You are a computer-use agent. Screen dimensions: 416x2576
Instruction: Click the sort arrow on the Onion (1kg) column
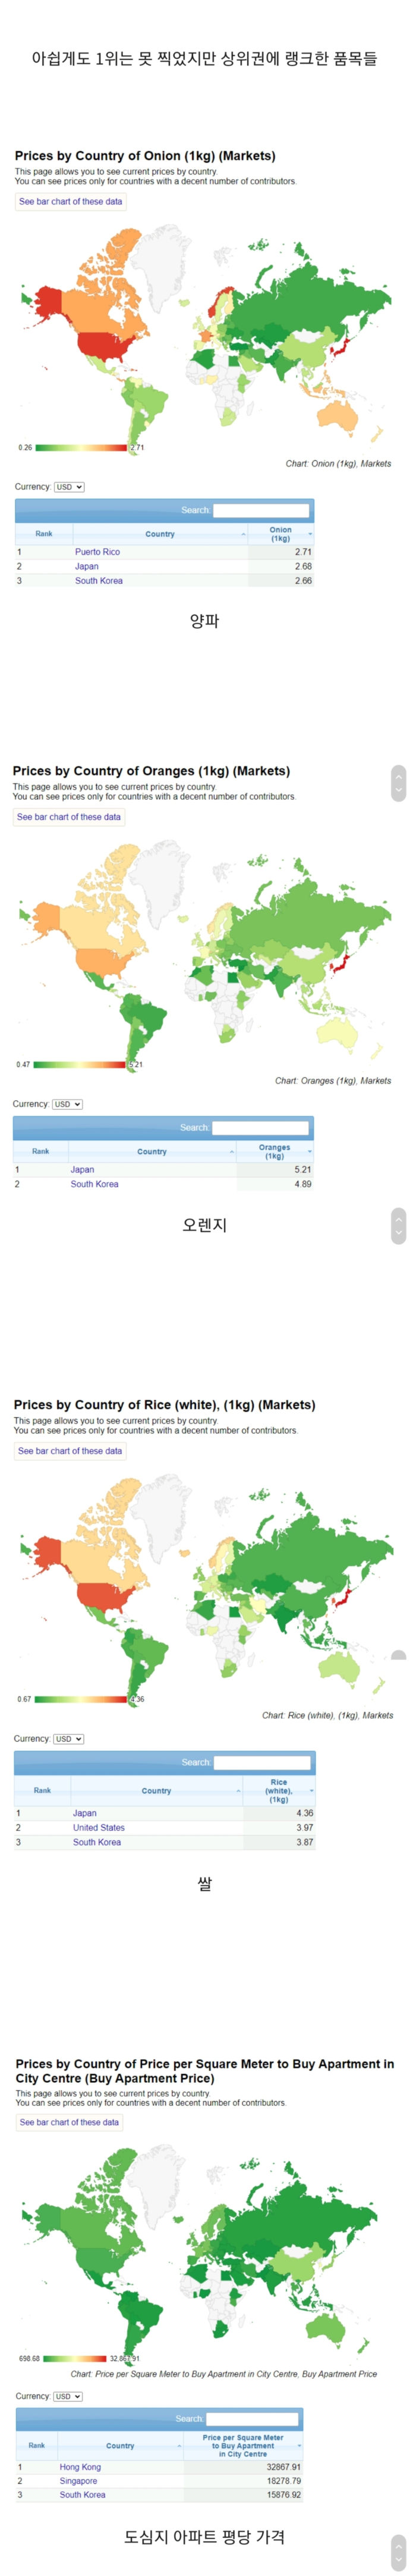click(309, 534)
